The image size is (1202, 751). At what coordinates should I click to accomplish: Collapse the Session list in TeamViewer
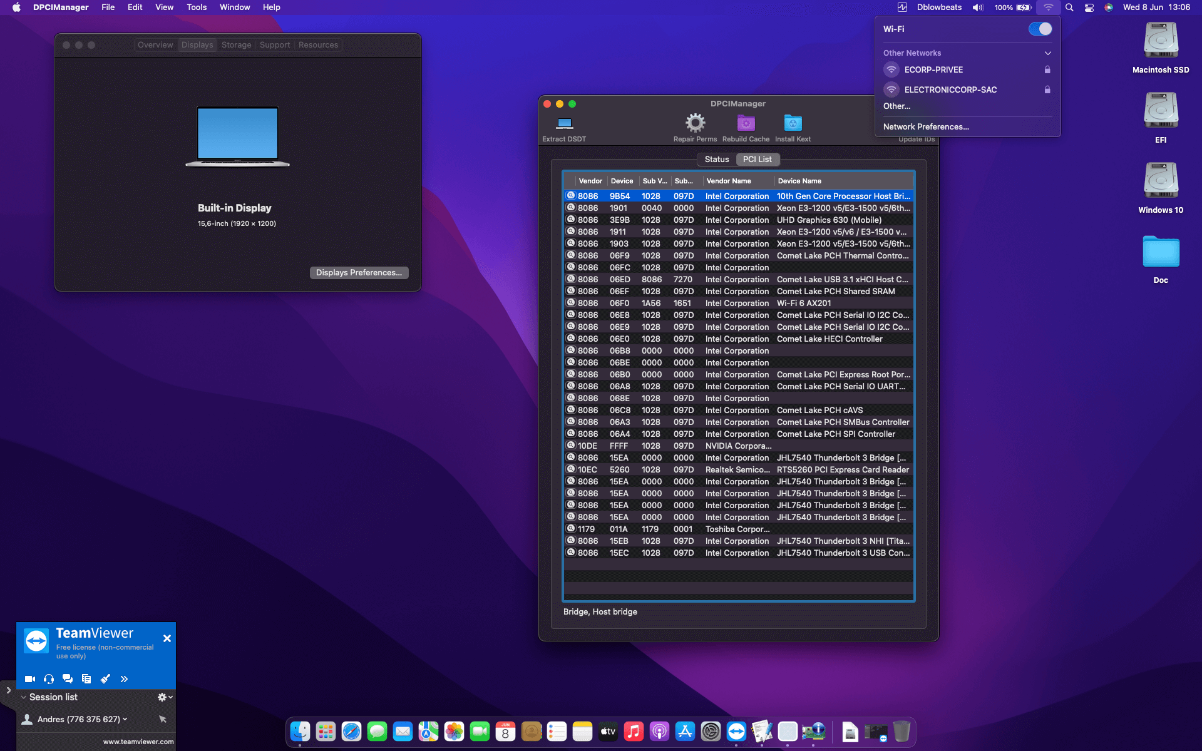click(x=23, y=697)
